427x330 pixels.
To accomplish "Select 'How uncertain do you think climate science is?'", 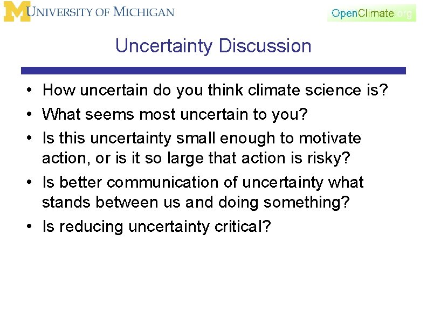I will pos(215,90).
